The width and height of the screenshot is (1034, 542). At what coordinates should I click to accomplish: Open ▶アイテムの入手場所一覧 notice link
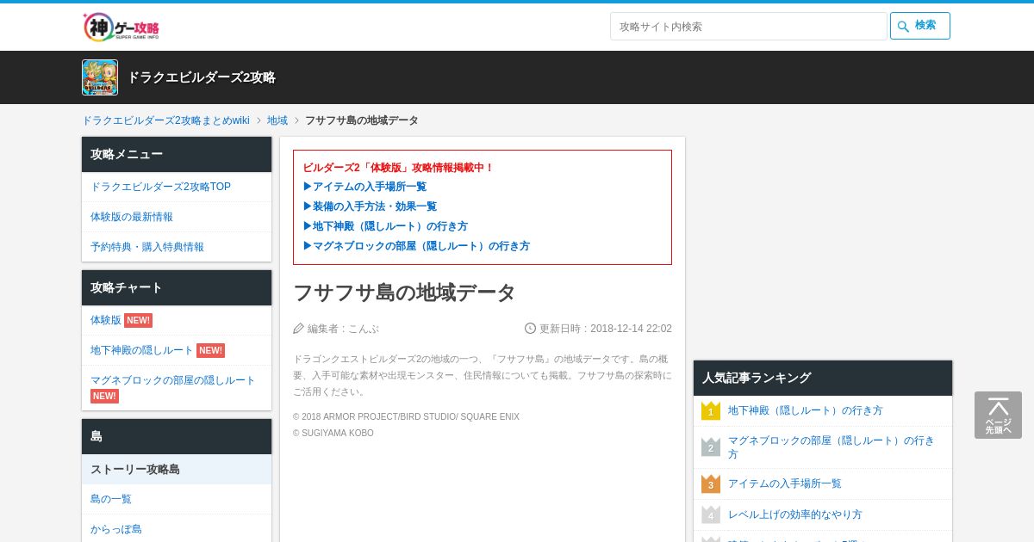[364, 187]
